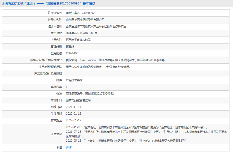
Task: Select the 2021-07-28 change record line
Action: [x=146, y=134]
